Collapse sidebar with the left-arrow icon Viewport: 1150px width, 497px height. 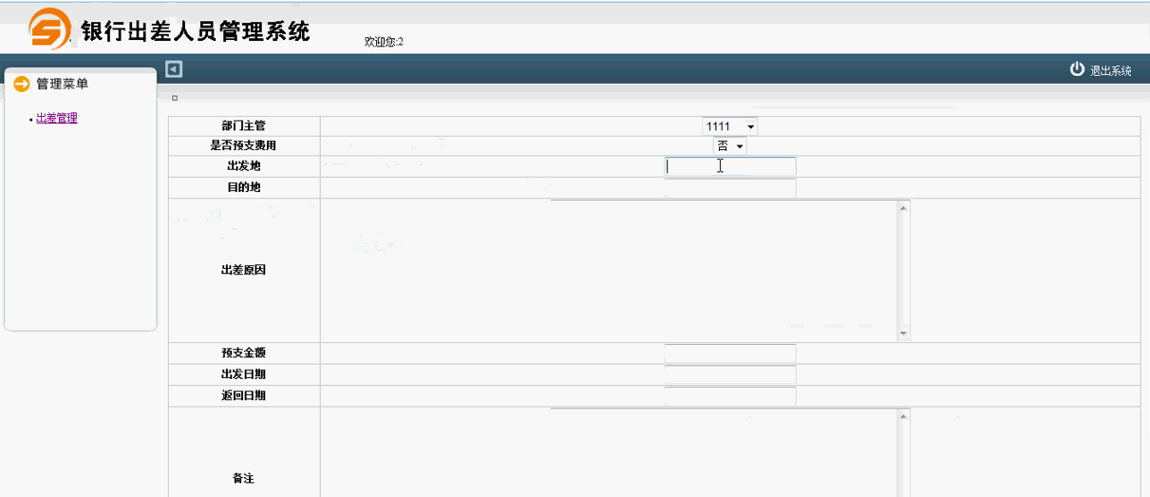click(x=174, y=69)
